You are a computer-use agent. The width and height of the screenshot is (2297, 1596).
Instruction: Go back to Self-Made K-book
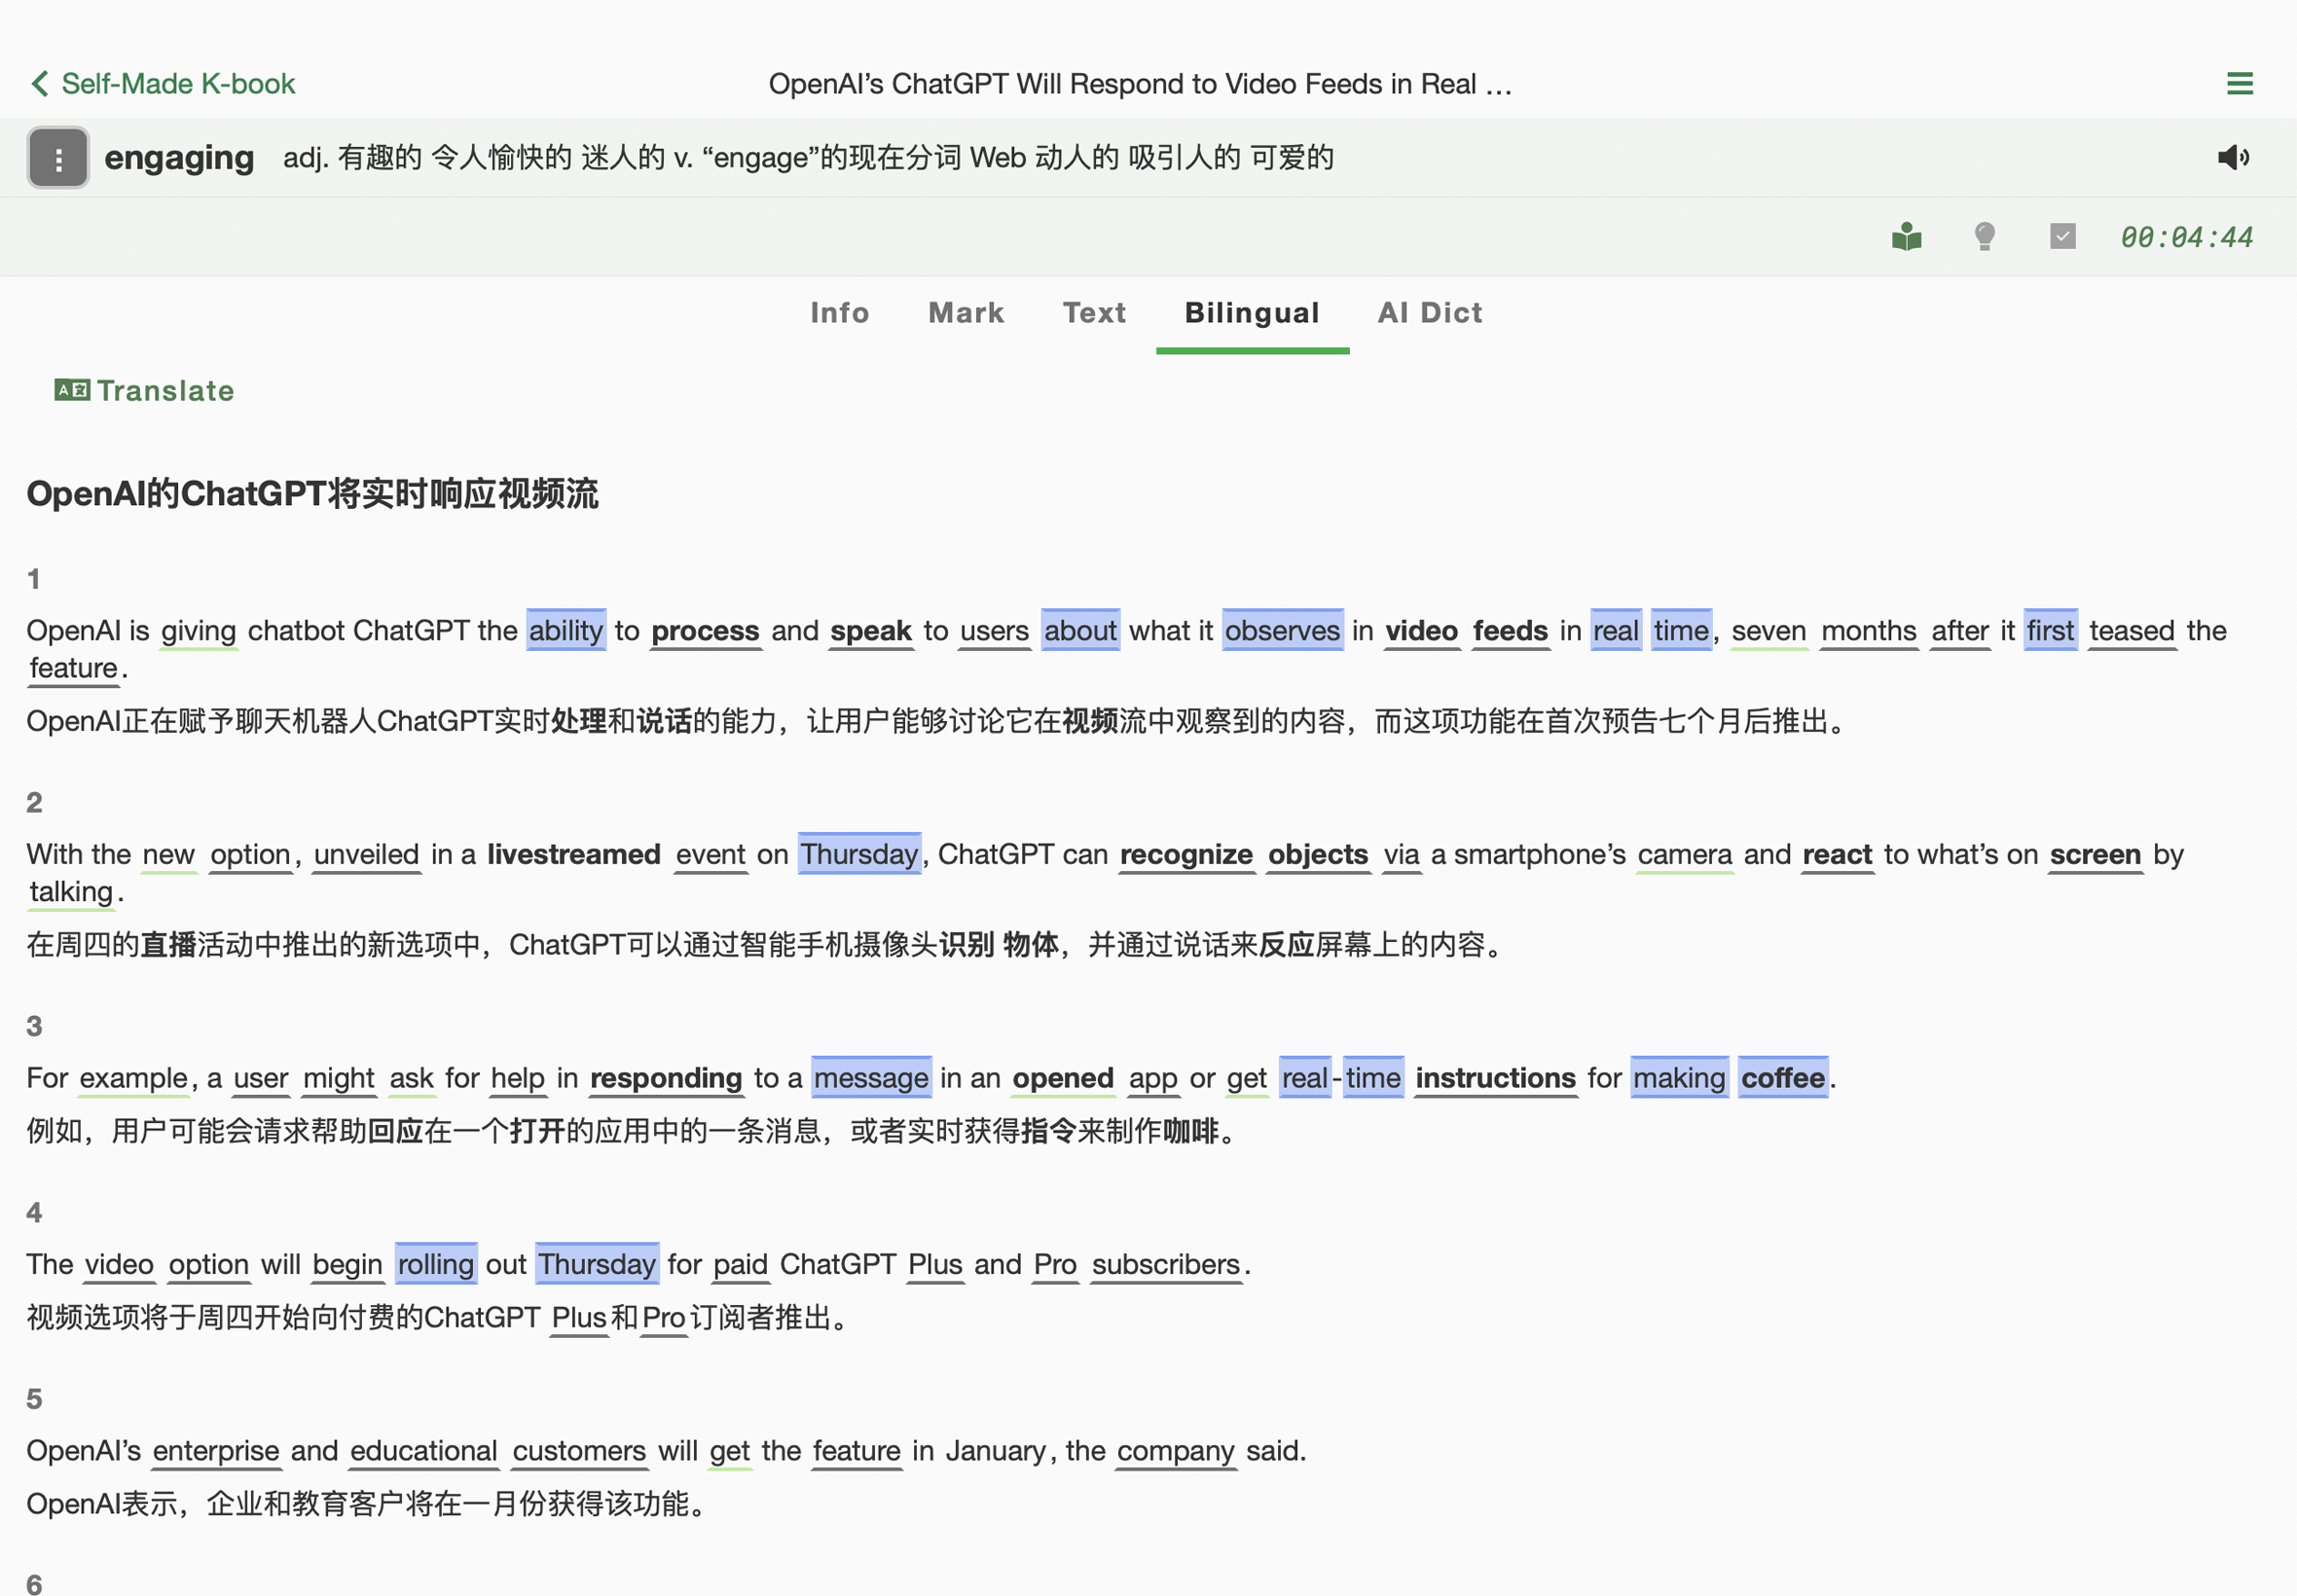(163, 83)
